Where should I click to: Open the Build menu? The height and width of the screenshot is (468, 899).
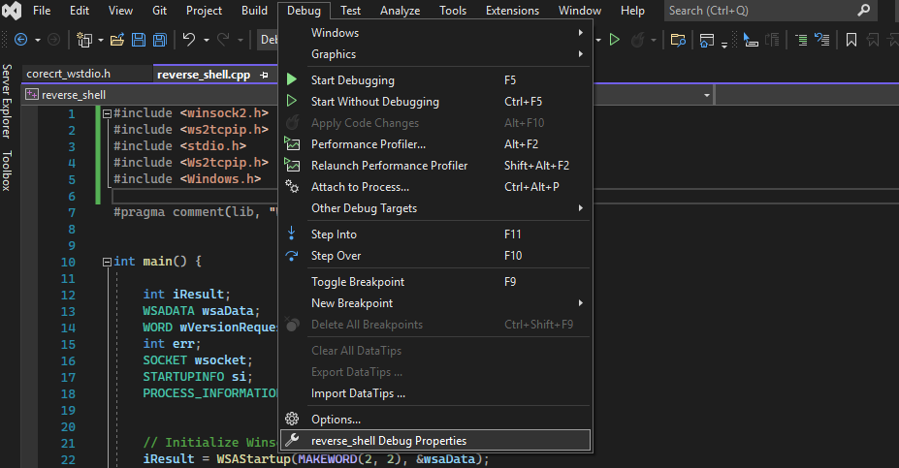254,11
